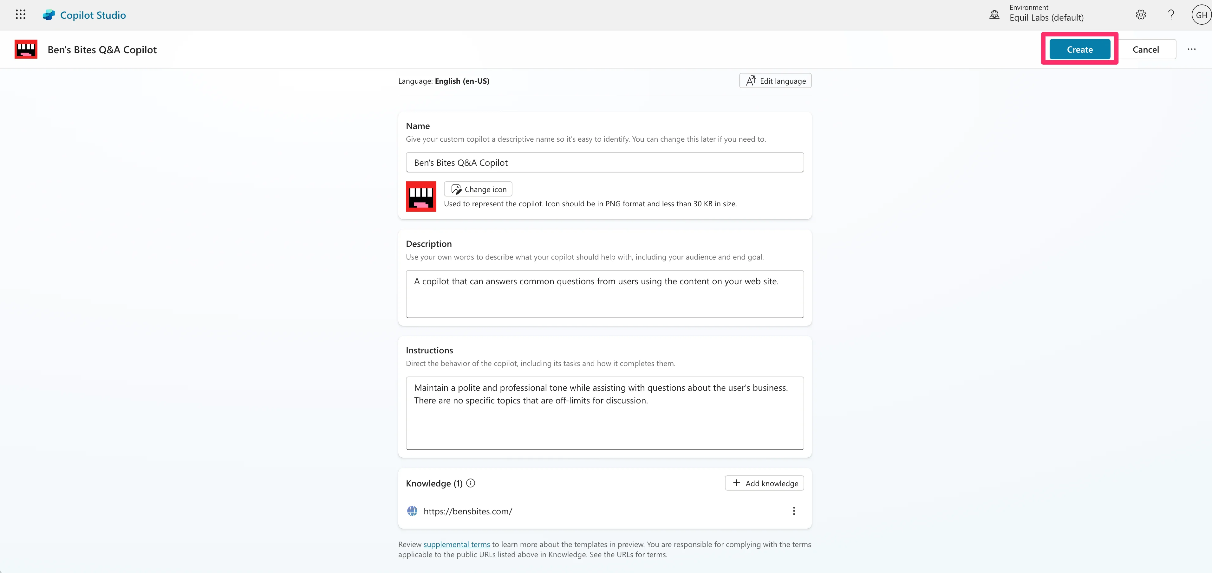Image resolution: width=1212 pixels, height=573 pixels.
Task: Open the supplemental terms link
Action: click(456, 544)
